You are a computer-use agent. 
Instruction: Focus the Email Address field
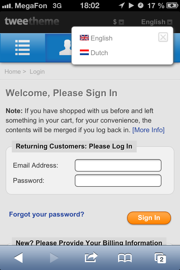point(118,165)
